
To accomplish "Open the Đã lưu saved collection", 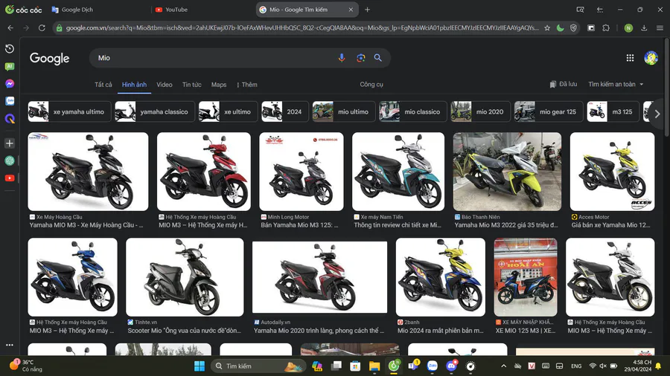I will (x=564, y=85).
